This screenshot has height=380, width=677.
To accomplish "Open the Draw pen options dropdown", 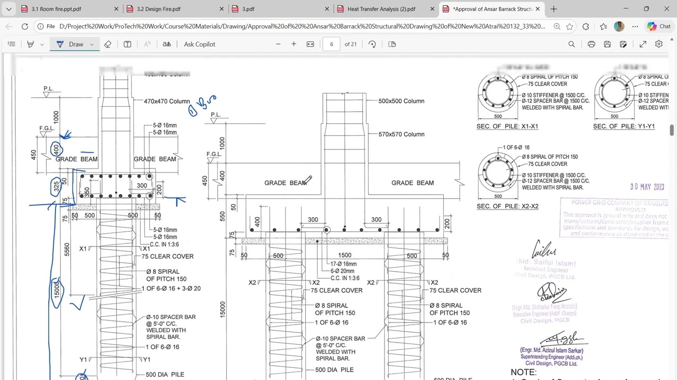I will point(92,44).
